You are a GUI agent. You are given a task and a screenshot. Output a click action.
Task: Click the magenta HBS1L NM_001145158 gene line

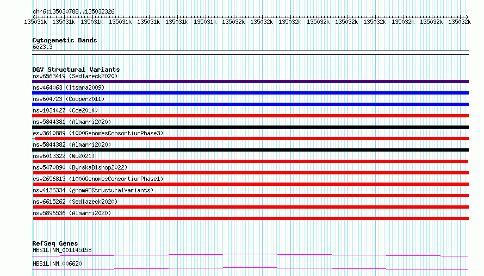coord(250,255)
